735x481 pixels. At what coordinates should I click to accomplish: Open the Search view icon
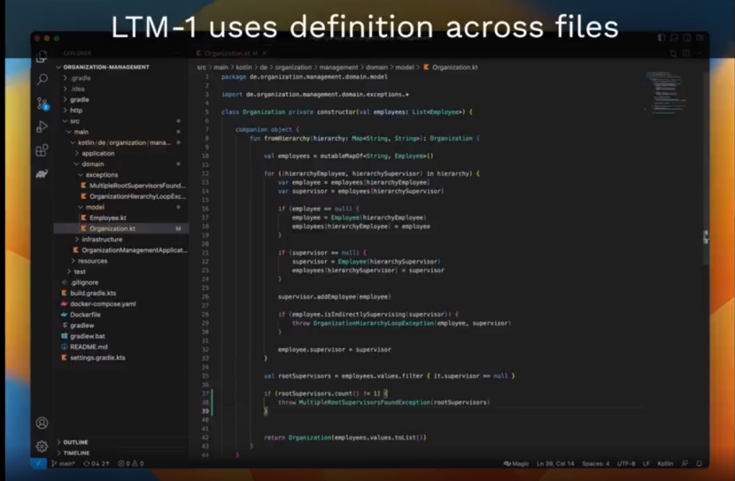pos(42,80)
